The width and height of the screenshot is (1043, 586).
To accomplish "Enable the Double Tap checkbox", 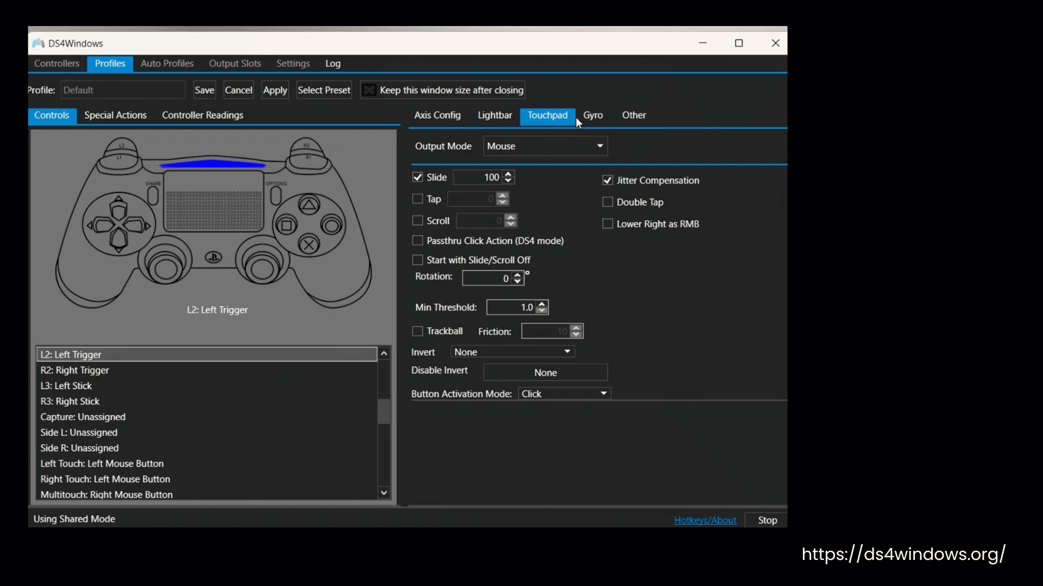I will click(x=607, y=202).
